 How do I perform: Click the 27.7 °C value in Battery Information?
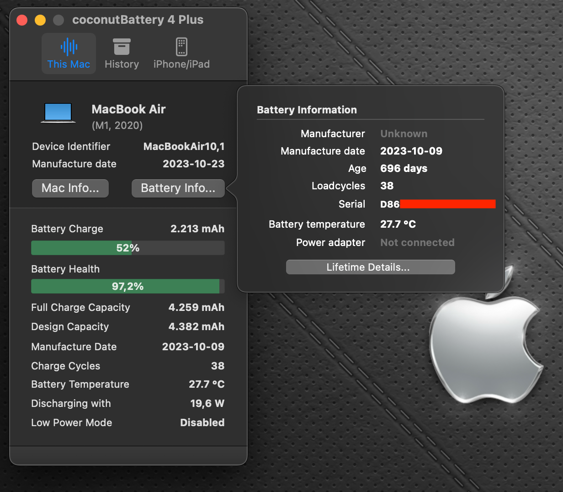[x=398, y=224]
